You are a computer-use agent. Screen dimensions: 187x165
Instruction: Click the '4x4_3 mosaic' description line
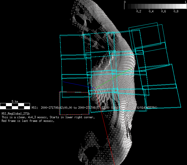[48, 117]
